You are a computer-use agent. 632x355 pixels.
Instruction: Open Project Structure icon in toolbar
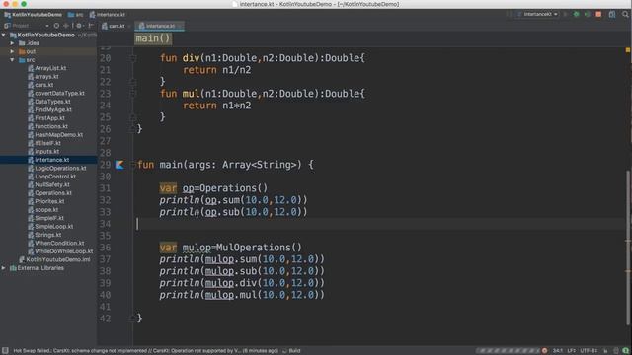(612, 14)
